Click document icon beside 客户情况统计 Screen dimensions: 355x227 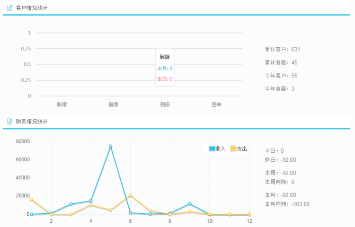pos(10,8)
